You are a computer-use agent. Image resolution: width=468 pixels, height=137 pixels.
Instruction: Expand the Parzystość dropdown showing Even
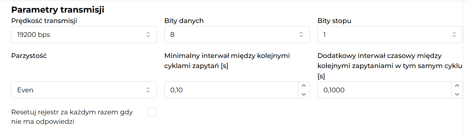(84, 90)
